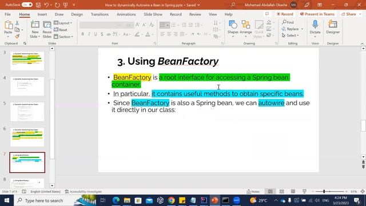
Task: Open the Replace dropdown arrow
Action: pos(303,29)
